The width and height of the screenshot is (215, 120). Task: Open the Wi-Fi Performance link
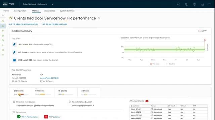coord(30,117)
